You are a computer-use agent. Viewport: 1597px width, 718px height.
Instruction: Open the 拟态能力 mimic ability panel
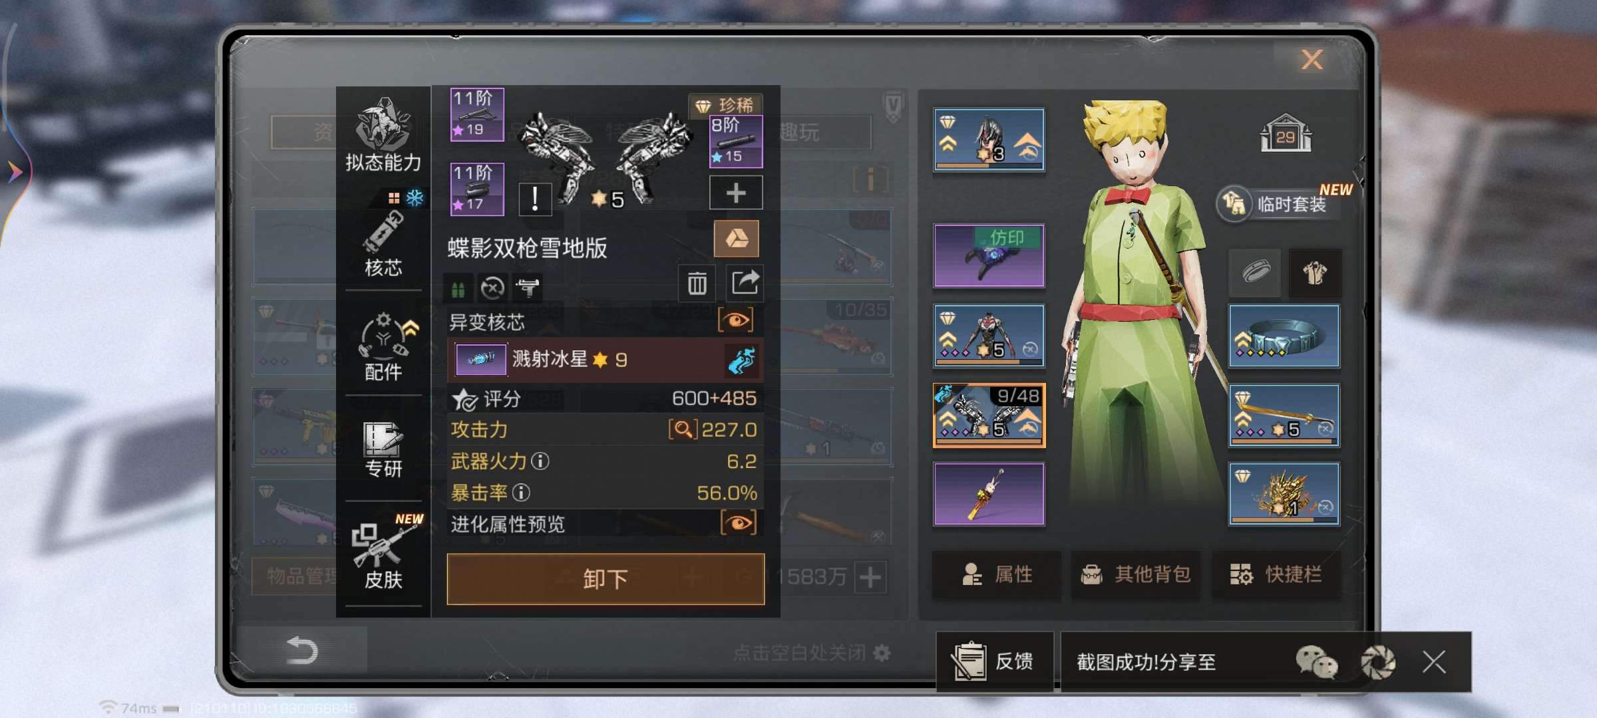[383, 135]
